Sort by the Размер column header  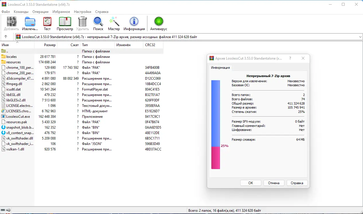[x=46, y=45]
